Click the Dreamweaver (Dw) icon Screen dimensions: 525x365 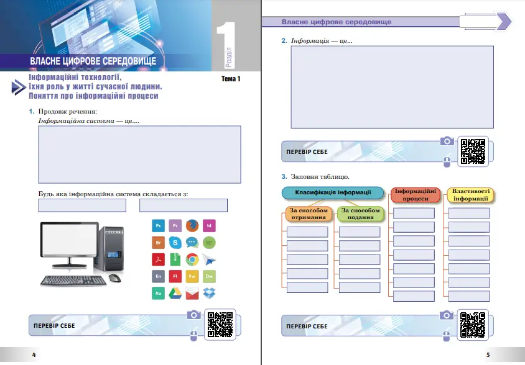click(x=210, y=276)
